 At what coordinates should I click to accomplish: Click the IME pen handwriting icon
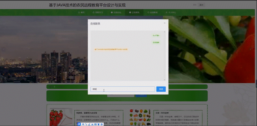pyautogui.click(x=89, y=124)
